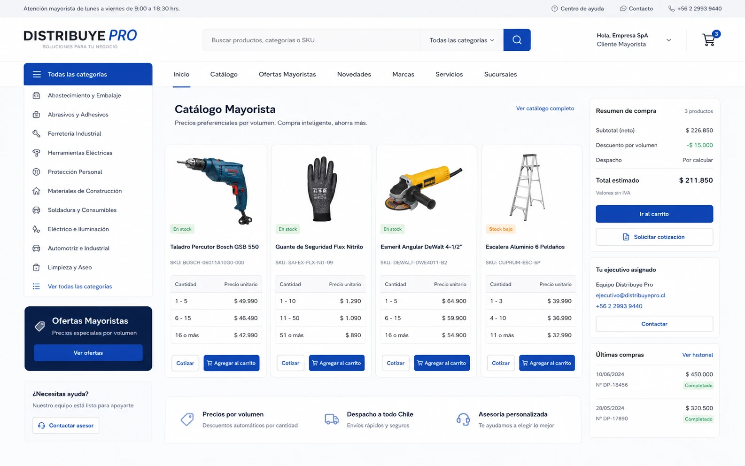The image size is (745, 466).
Task: Open the Novedades tab
Action: [354, 74]
